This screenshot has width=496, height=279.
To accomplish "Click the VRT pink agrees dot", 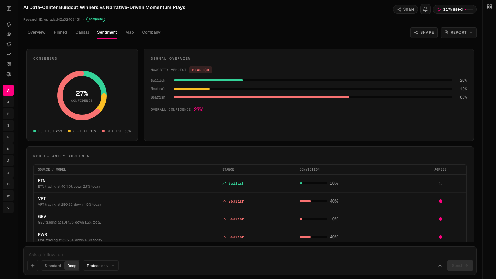I will [440, 201].
